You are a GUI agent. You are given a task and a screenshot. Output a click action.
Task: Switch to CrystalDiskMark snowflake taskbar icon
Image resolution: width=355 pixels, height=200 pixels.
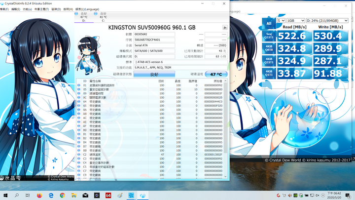point(131,195)
